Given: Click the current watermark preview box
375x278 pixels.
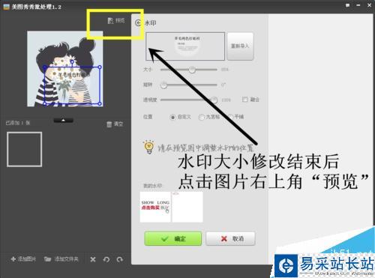Looking at the screenshot, I should click(185, 46).
